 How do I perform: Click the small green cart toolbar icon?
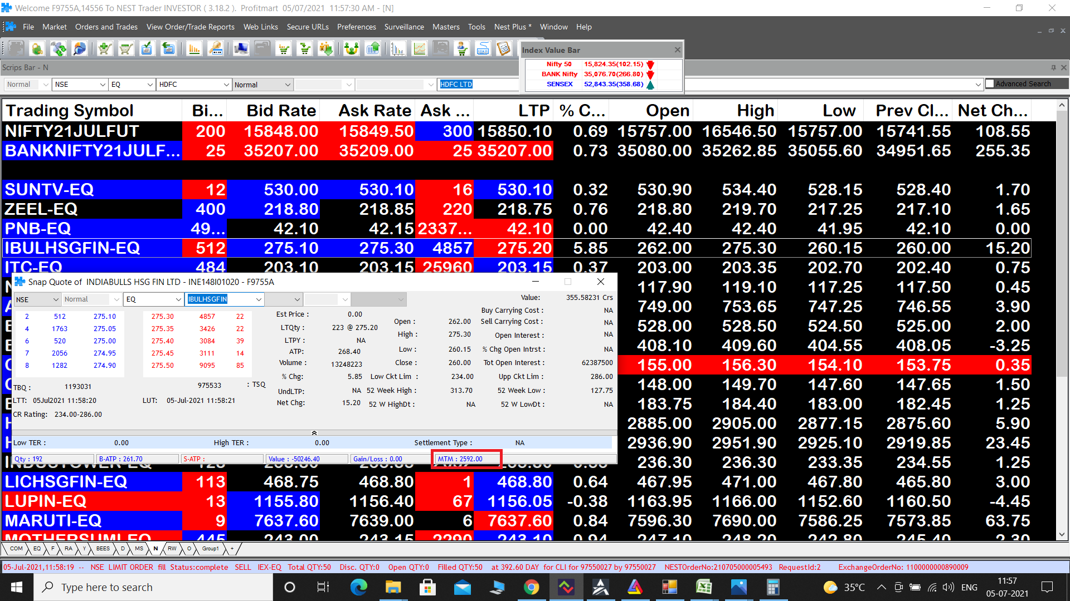(x=284, y=49)
